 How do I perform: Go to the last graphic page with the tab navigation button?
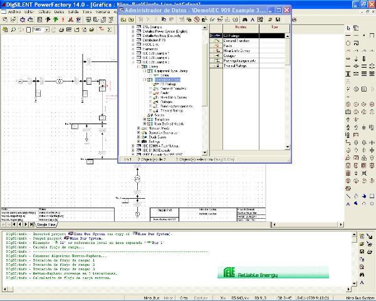32,224
